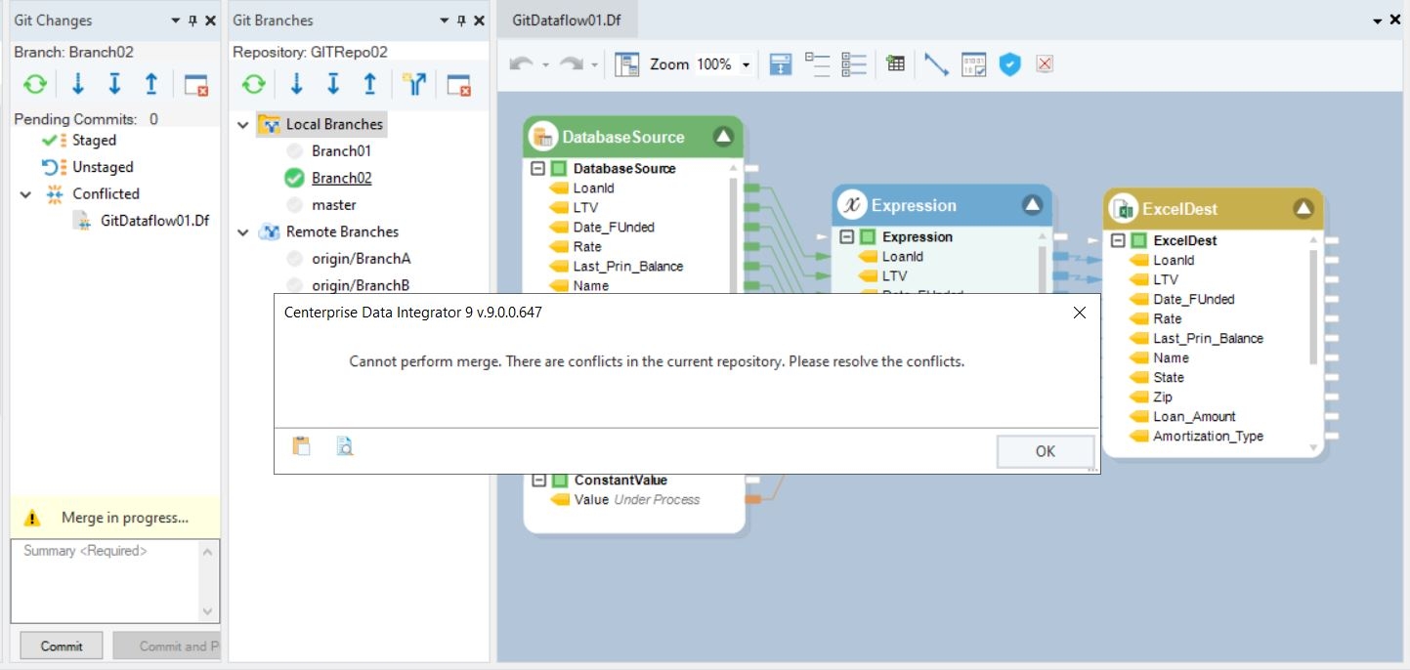Open the Zoom percentage dropdown

tap(747, 64)
